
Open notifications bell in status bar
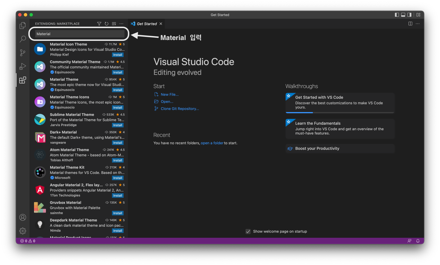point(418,241)
